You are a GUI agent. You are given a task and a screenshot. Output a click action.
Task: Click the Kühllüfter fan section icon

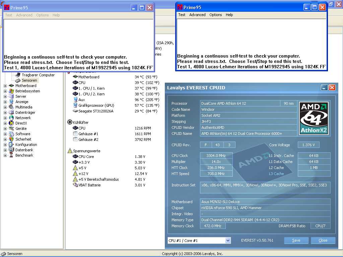pyautogui.click(x=70, y=122)
